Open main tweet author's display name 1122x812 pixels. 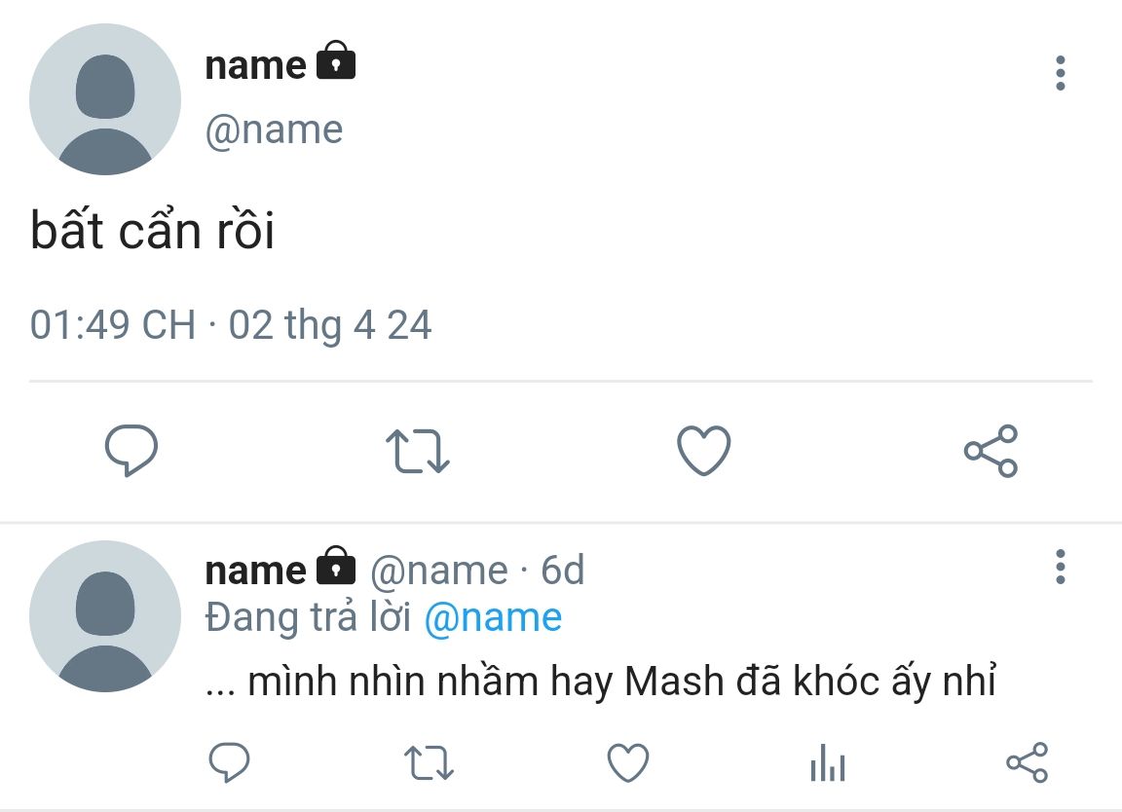[x=255, y=65]
